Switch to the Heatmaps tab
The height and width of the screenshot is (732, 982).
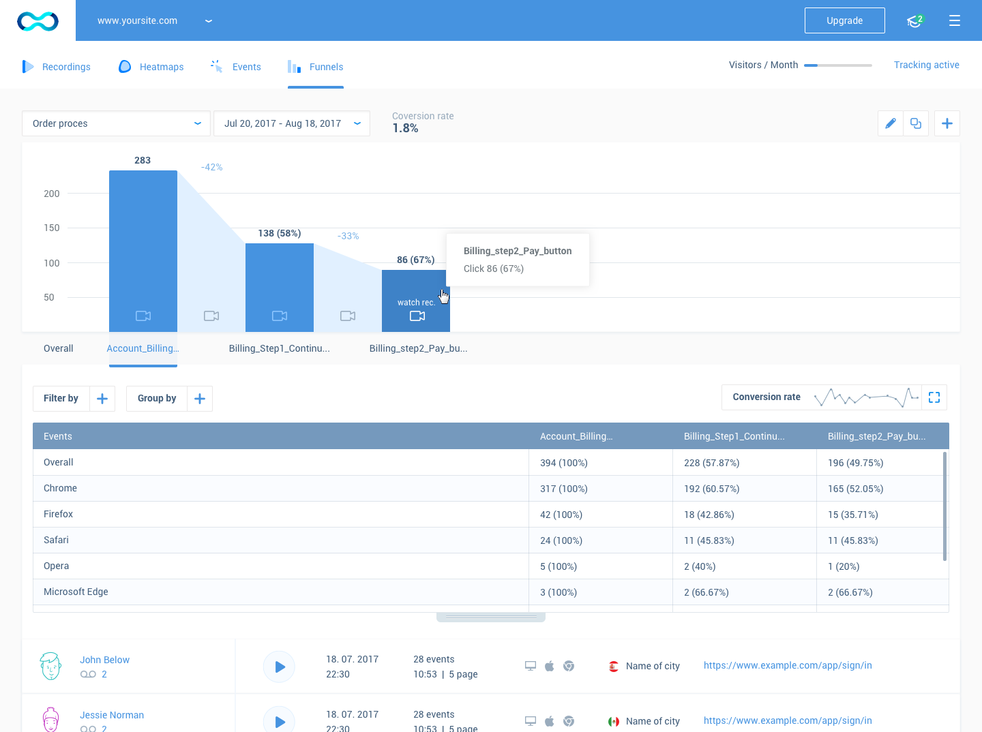pos(151,67)
